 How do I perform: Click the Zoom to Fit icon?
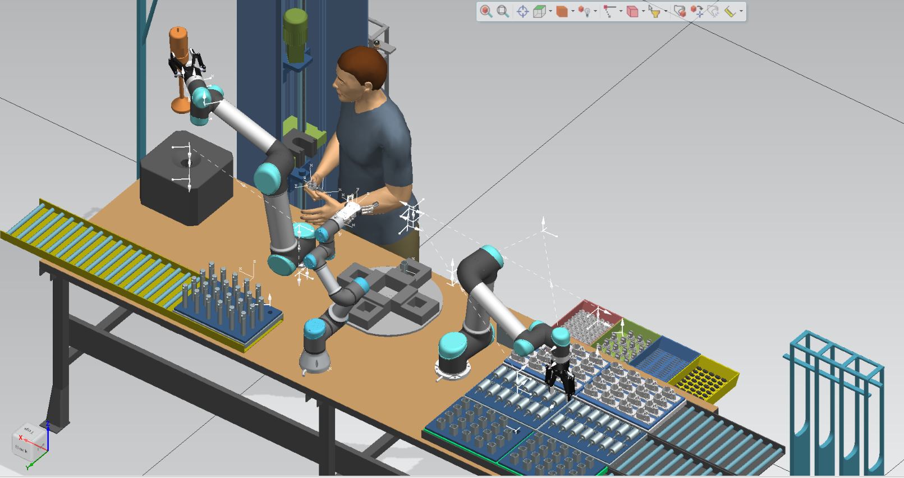503,11
